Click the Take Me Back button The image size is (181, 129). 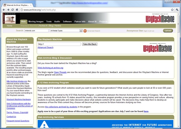point(90,44)
